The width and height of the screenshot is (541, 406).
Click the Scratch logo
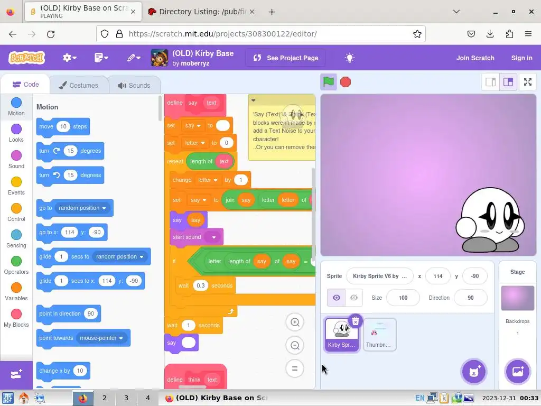27,58
